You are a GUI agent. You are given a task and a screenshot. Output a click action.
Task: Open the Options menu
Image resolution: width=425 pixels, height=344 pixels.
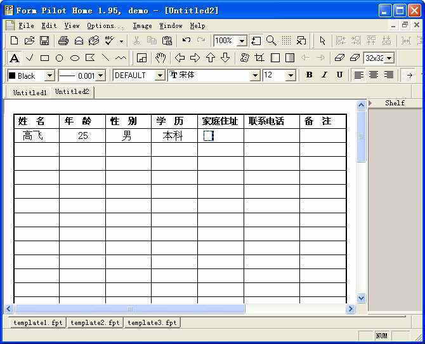coord(105,26)
